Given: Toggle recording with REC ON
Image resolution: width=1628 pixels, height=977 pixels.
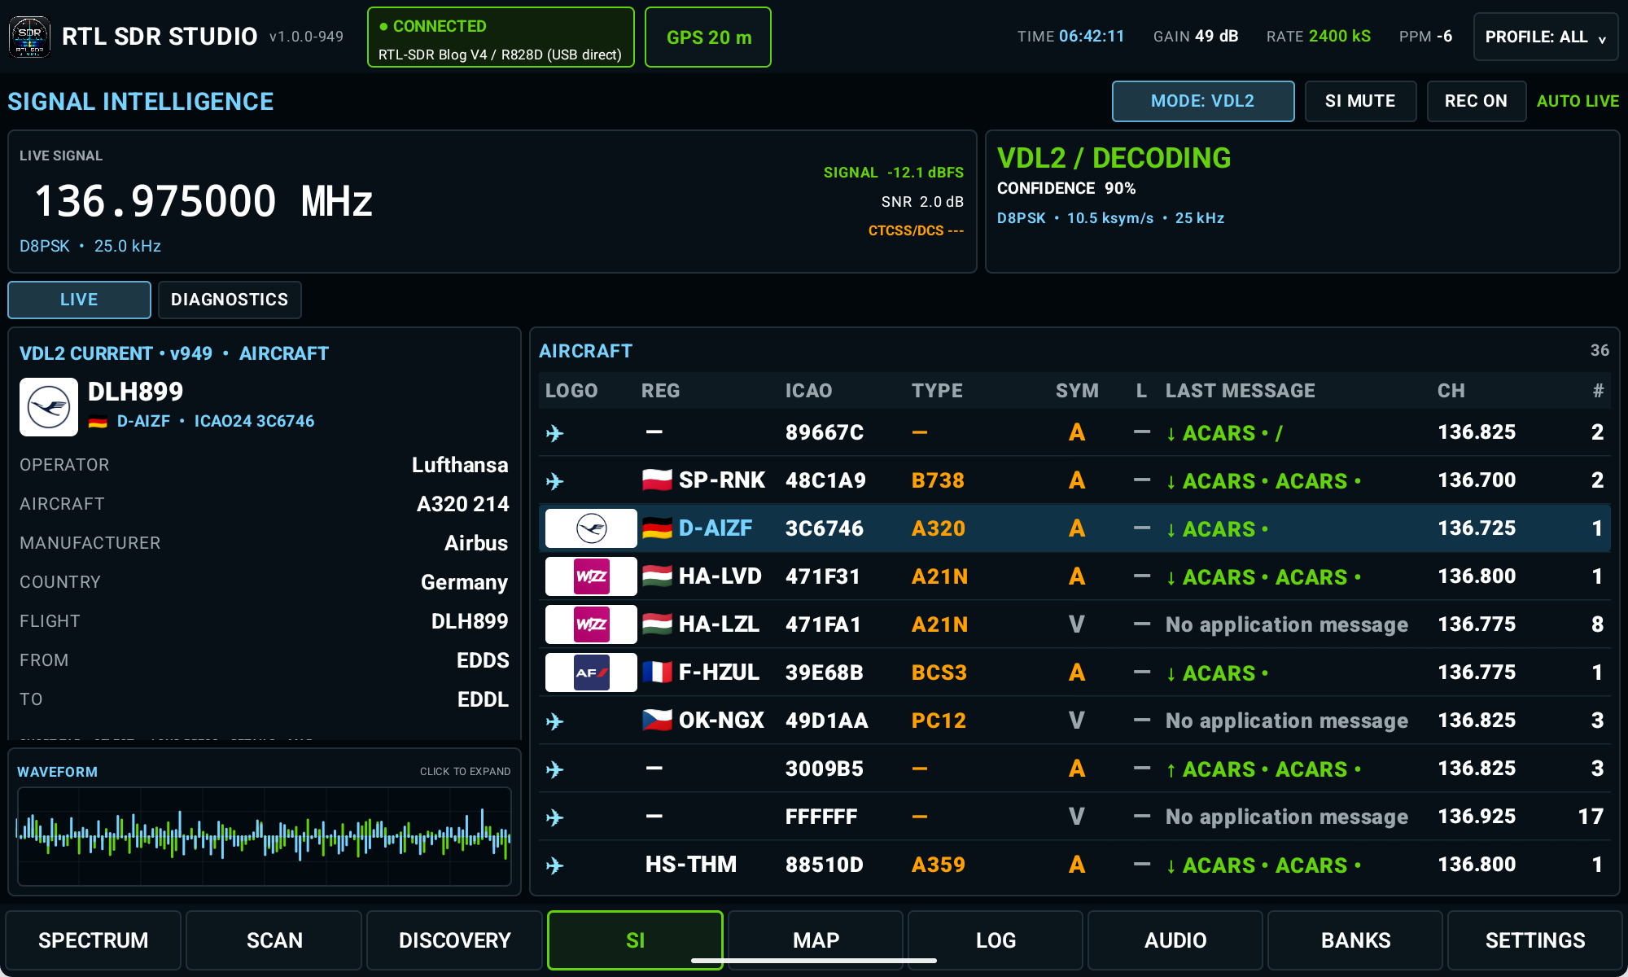Looking at the screenshot, I should 1476,101.
